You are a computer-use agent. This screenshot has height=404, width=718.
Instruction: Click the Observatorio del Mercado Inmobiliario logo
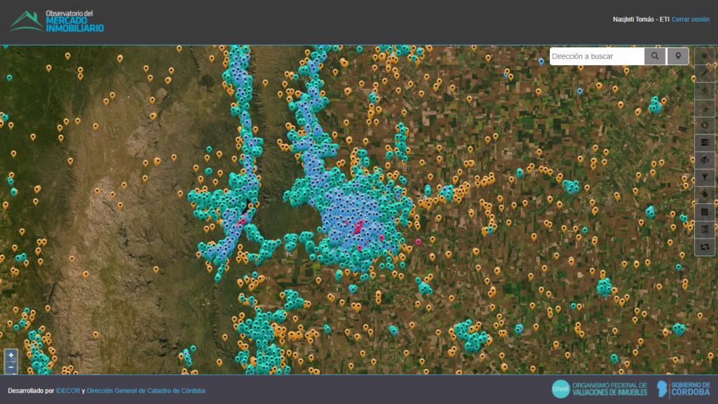pos(57,21)
